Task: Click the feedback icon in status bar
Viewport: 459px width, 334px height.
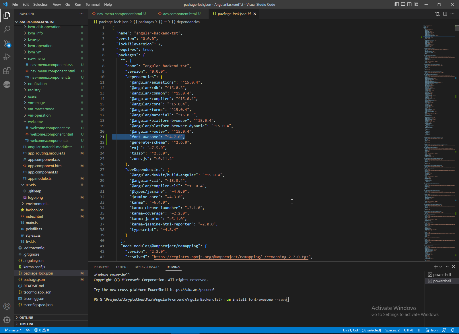Action: click(x=444, y=330)
